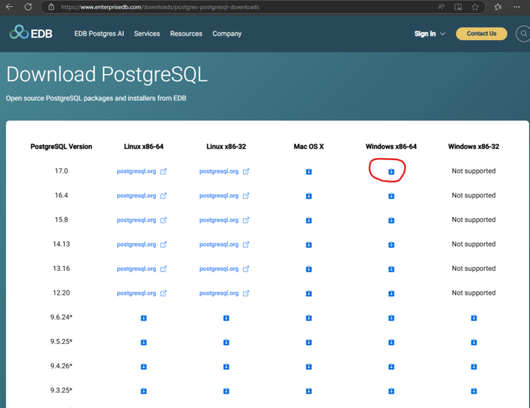
Task: Open browser settings and more menu
Action: pyautogui.click(x=516, y=7)
